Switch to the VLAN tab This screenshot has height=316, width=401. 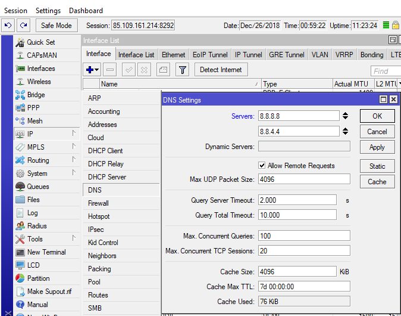319,55
